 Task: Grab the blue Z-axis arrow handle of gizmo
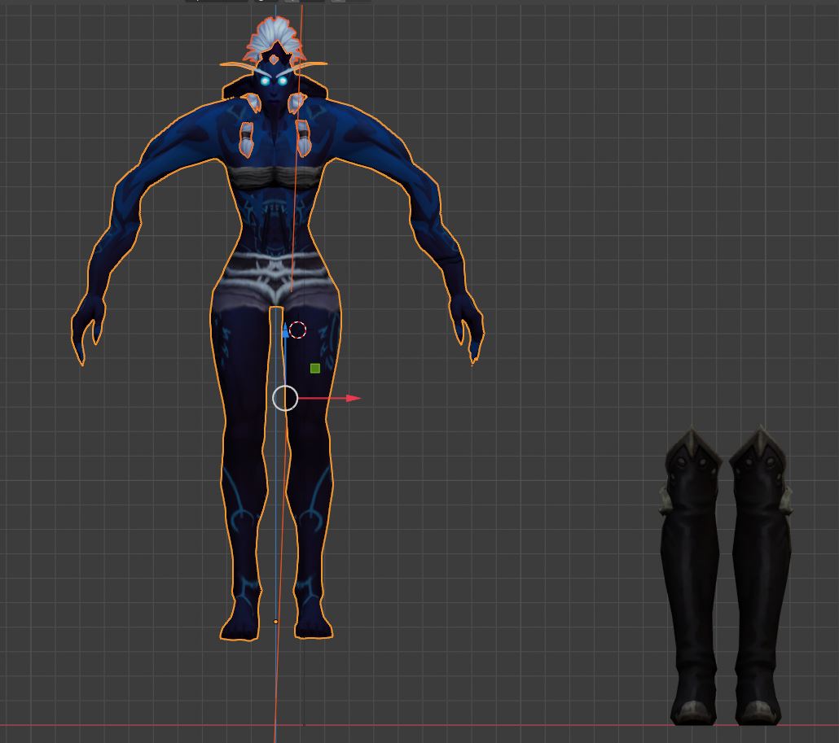coord(285,331)
